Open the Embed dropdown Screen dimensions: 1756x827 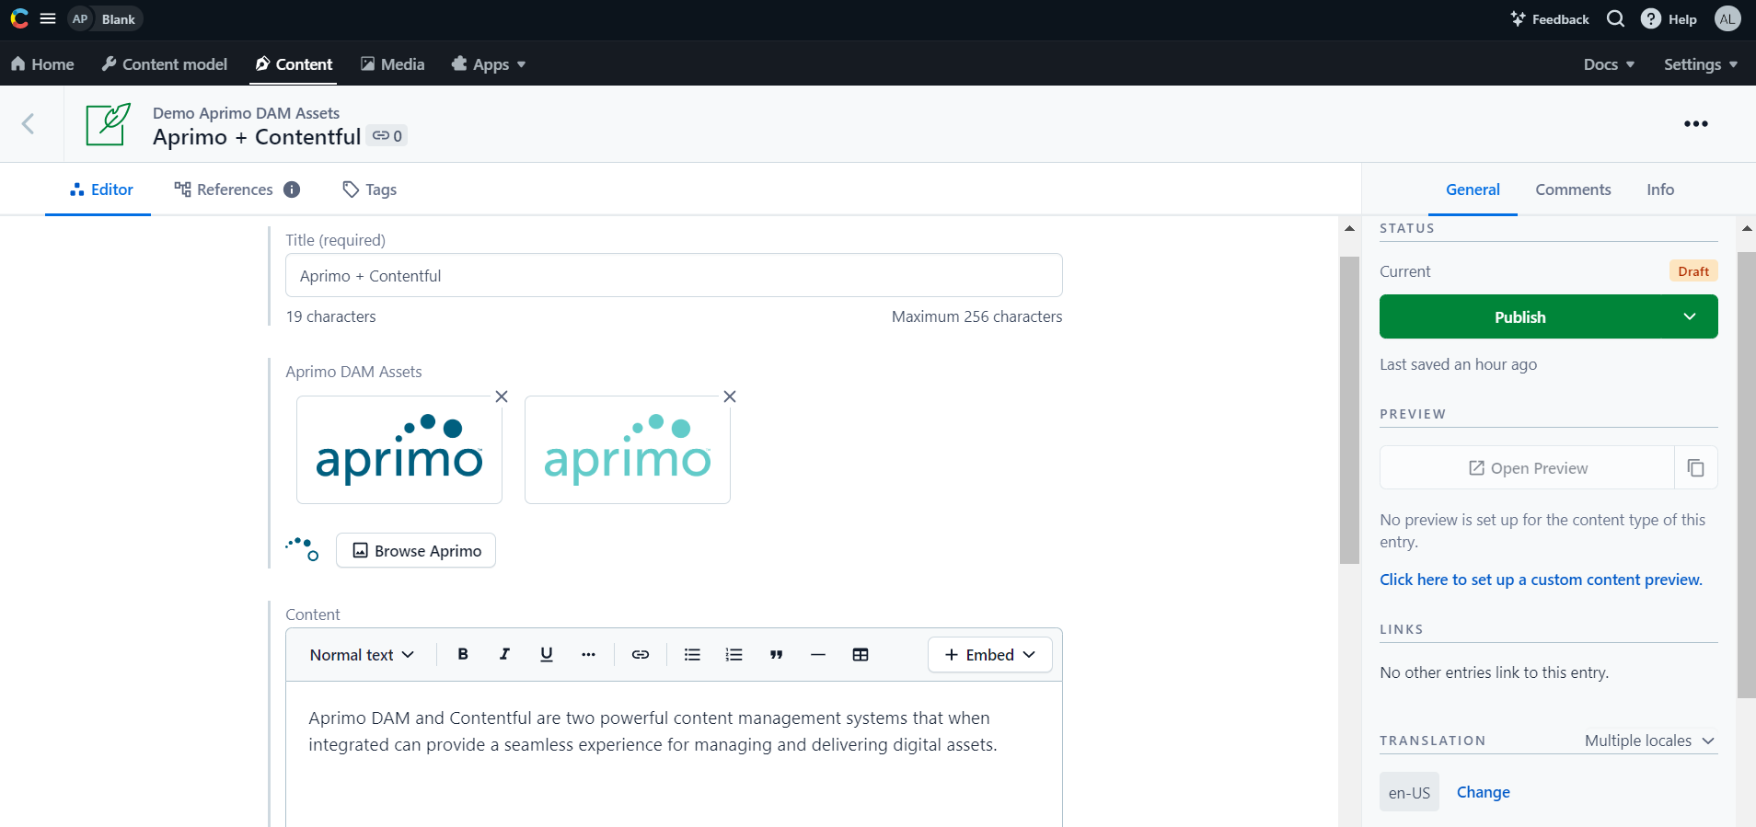[x=990, y=654]
